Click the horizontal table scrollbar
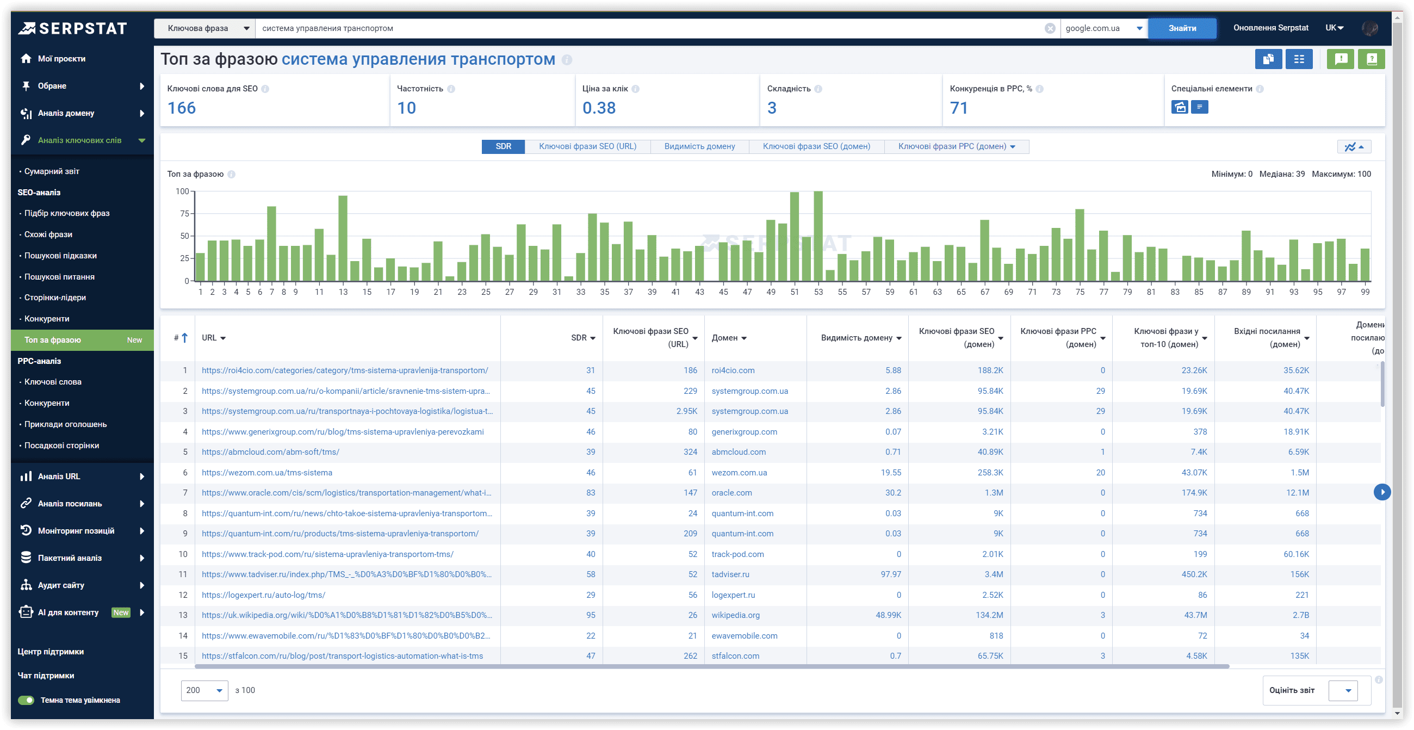The height and width of the screenshot is (730, 1414). point(711,666)
